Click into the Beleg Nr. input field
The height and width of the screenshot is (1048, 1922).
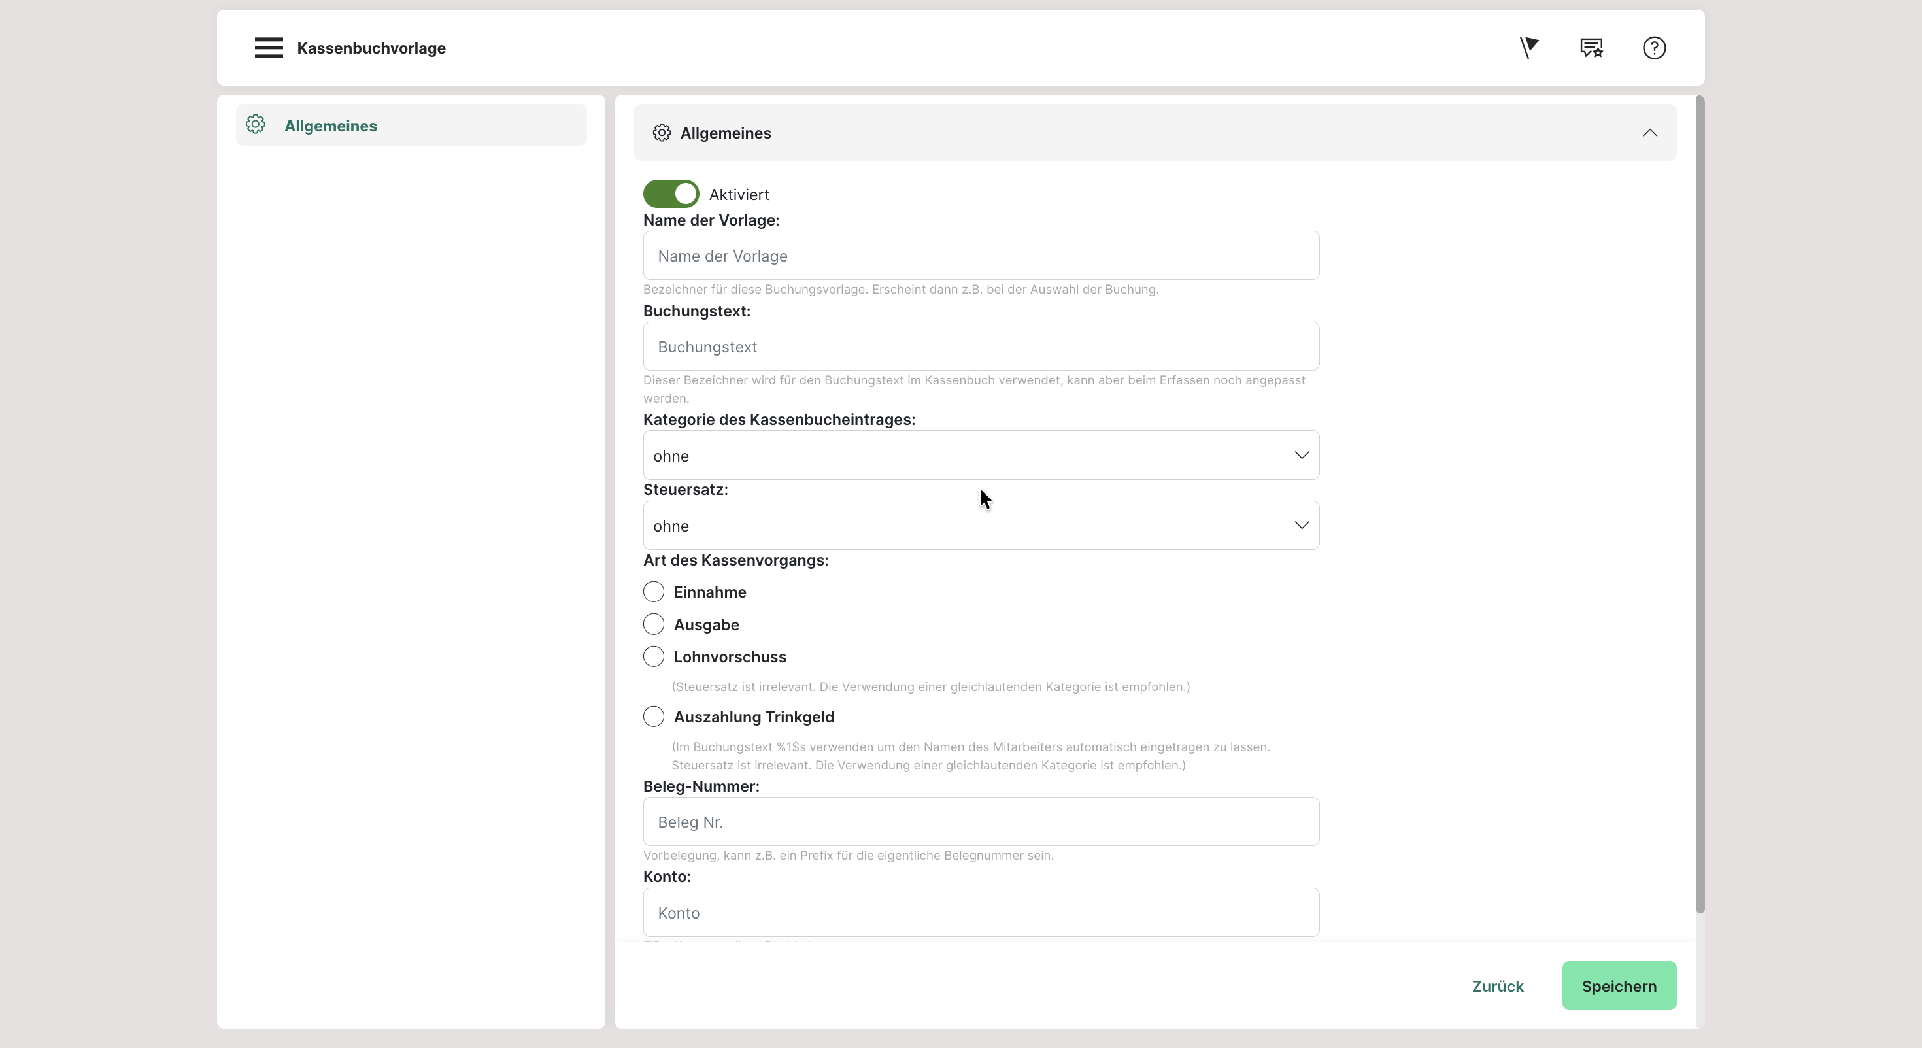tap(981, 821)
